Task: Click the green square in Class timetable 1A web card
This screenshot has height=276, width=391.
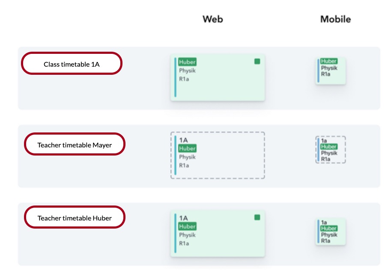Action: [x=257, y=62]
